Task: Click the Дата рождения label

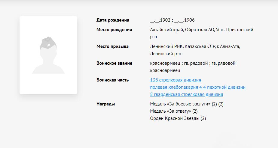Action: pos(113,20)
